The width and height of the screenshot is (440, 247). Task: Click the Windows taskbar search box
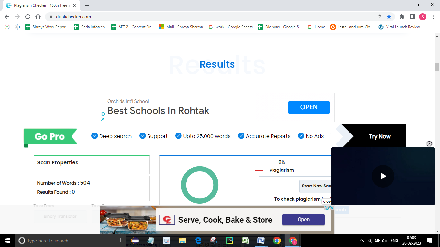point(71,241)
